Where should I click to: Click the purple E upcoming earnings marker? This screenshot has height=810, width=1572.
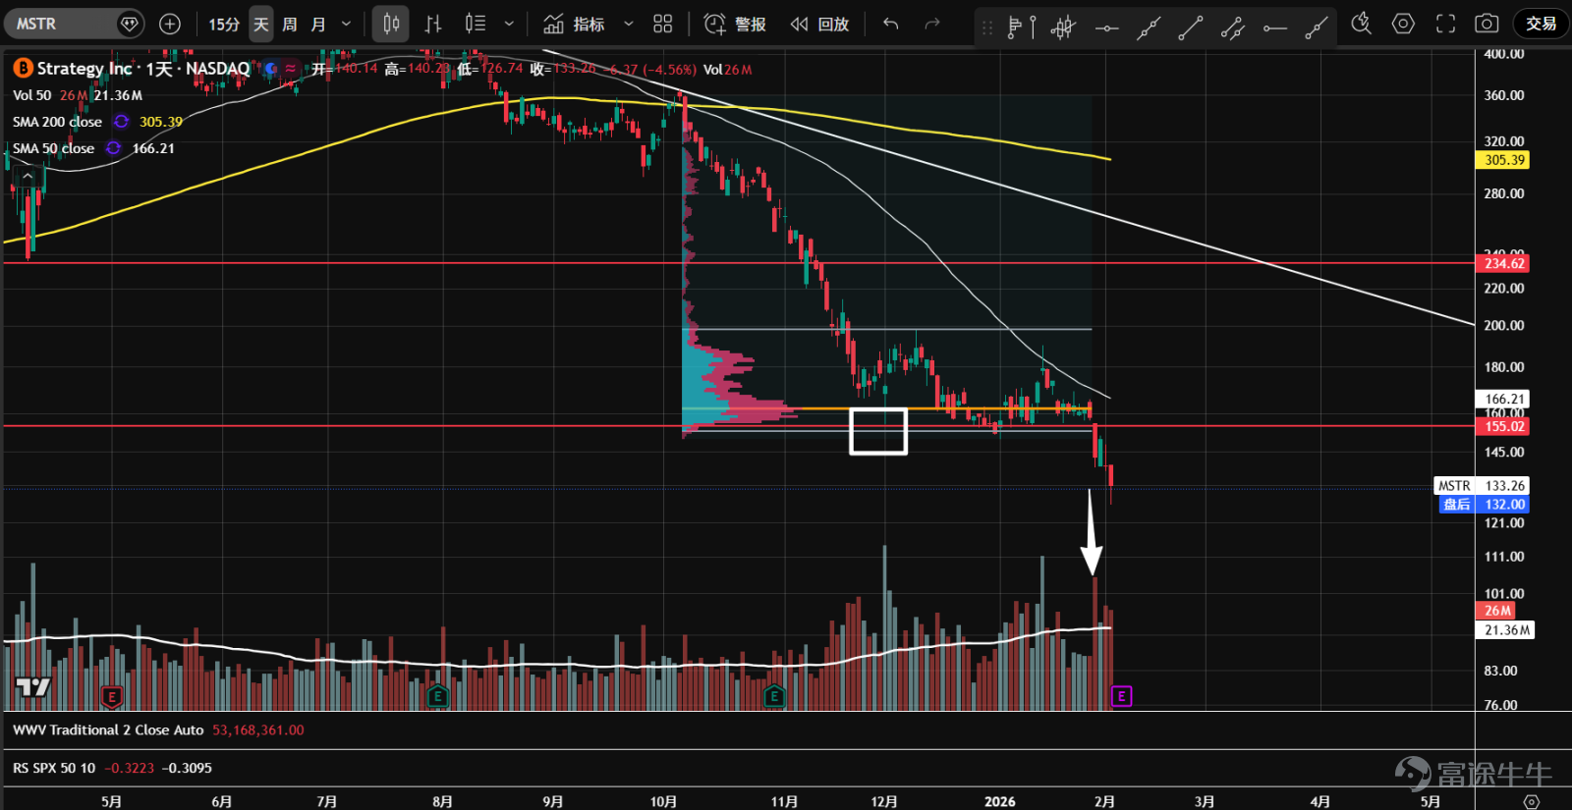tap(1121, 696)
